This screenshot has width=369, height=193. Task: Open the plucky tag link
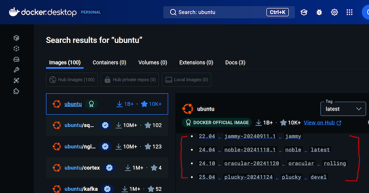(x=292, y=177)
